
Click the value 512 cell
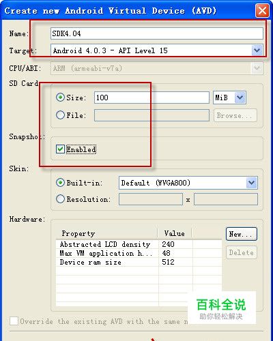175,262
